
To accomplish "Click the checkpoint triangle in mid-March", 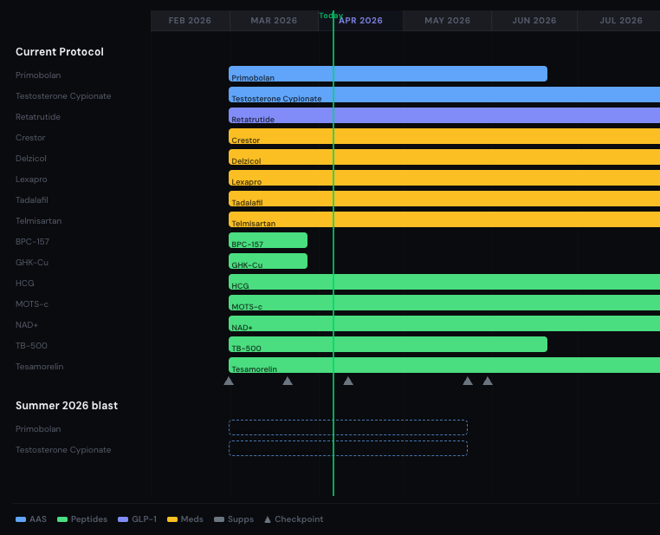I will 288,382.
